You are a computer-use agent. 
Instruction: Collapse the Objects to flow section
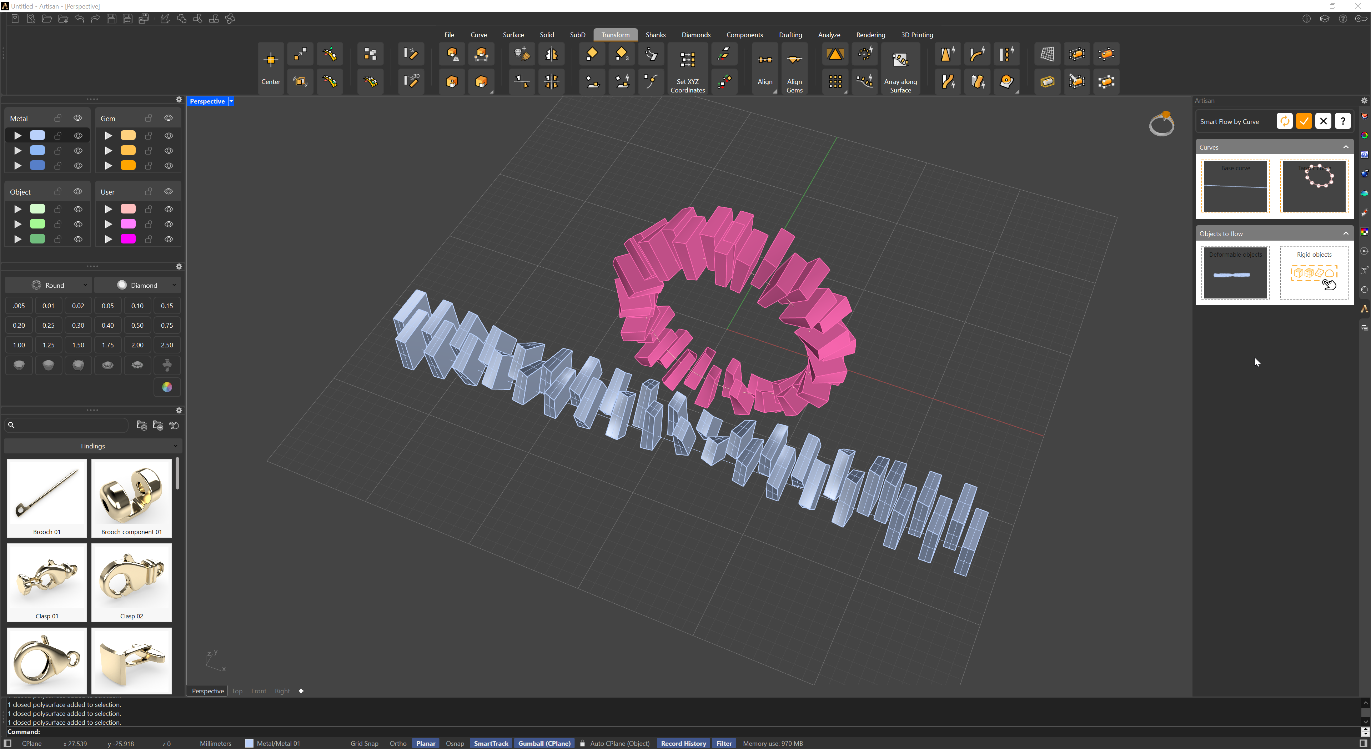1346,234
